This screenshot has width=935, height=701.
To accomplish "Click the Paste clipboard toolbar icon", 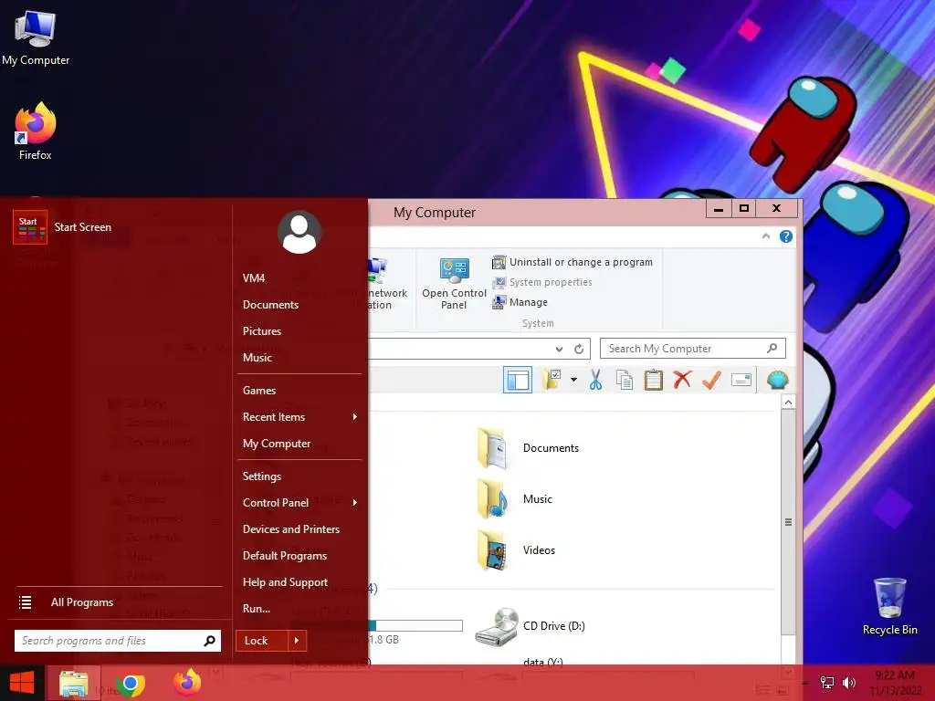I will point(654,380).
